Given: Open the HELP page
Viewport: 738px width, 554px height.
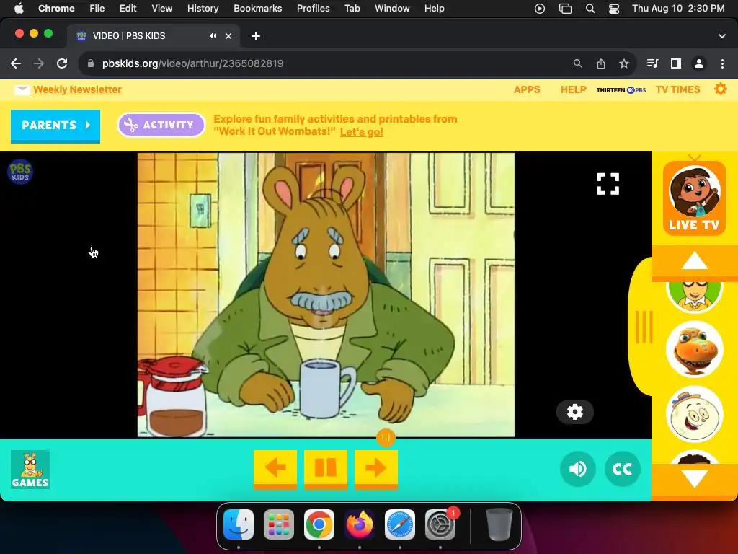Looking at the screenshot, I should tap(573, 89).
